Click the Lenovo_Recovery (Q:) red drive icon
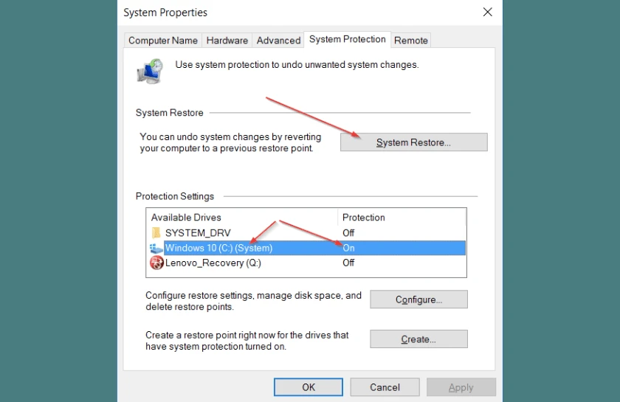Viewport: 620px width, 402px height. coord(156,263)
